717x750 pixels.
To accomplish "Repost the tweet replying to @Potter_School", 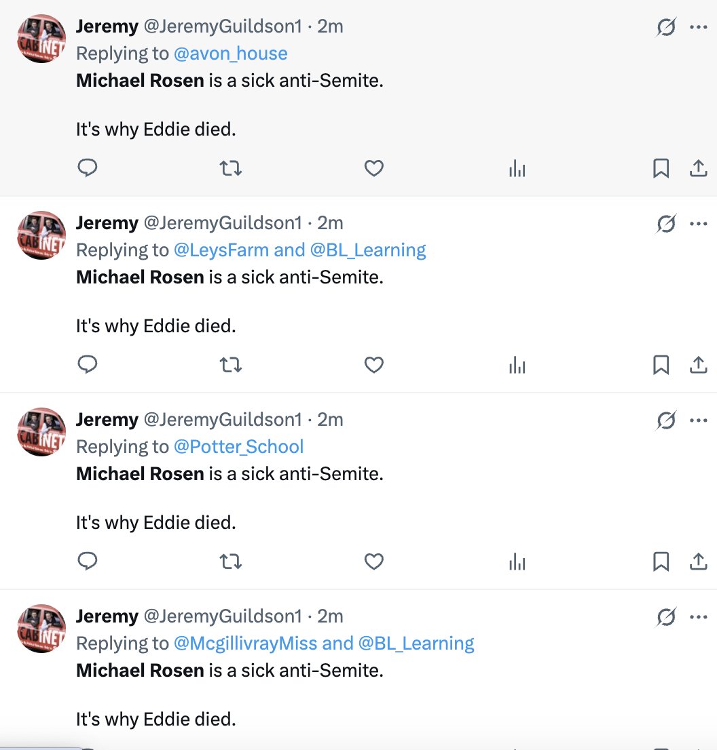I will (x=230, y=561).
